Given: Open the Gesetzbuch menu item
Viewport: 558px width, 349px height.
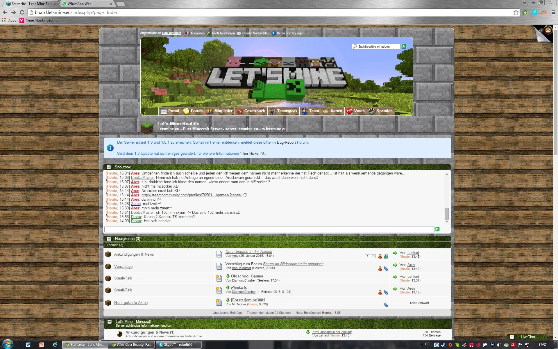Looking at the screenshot, I should coord(251,111).
